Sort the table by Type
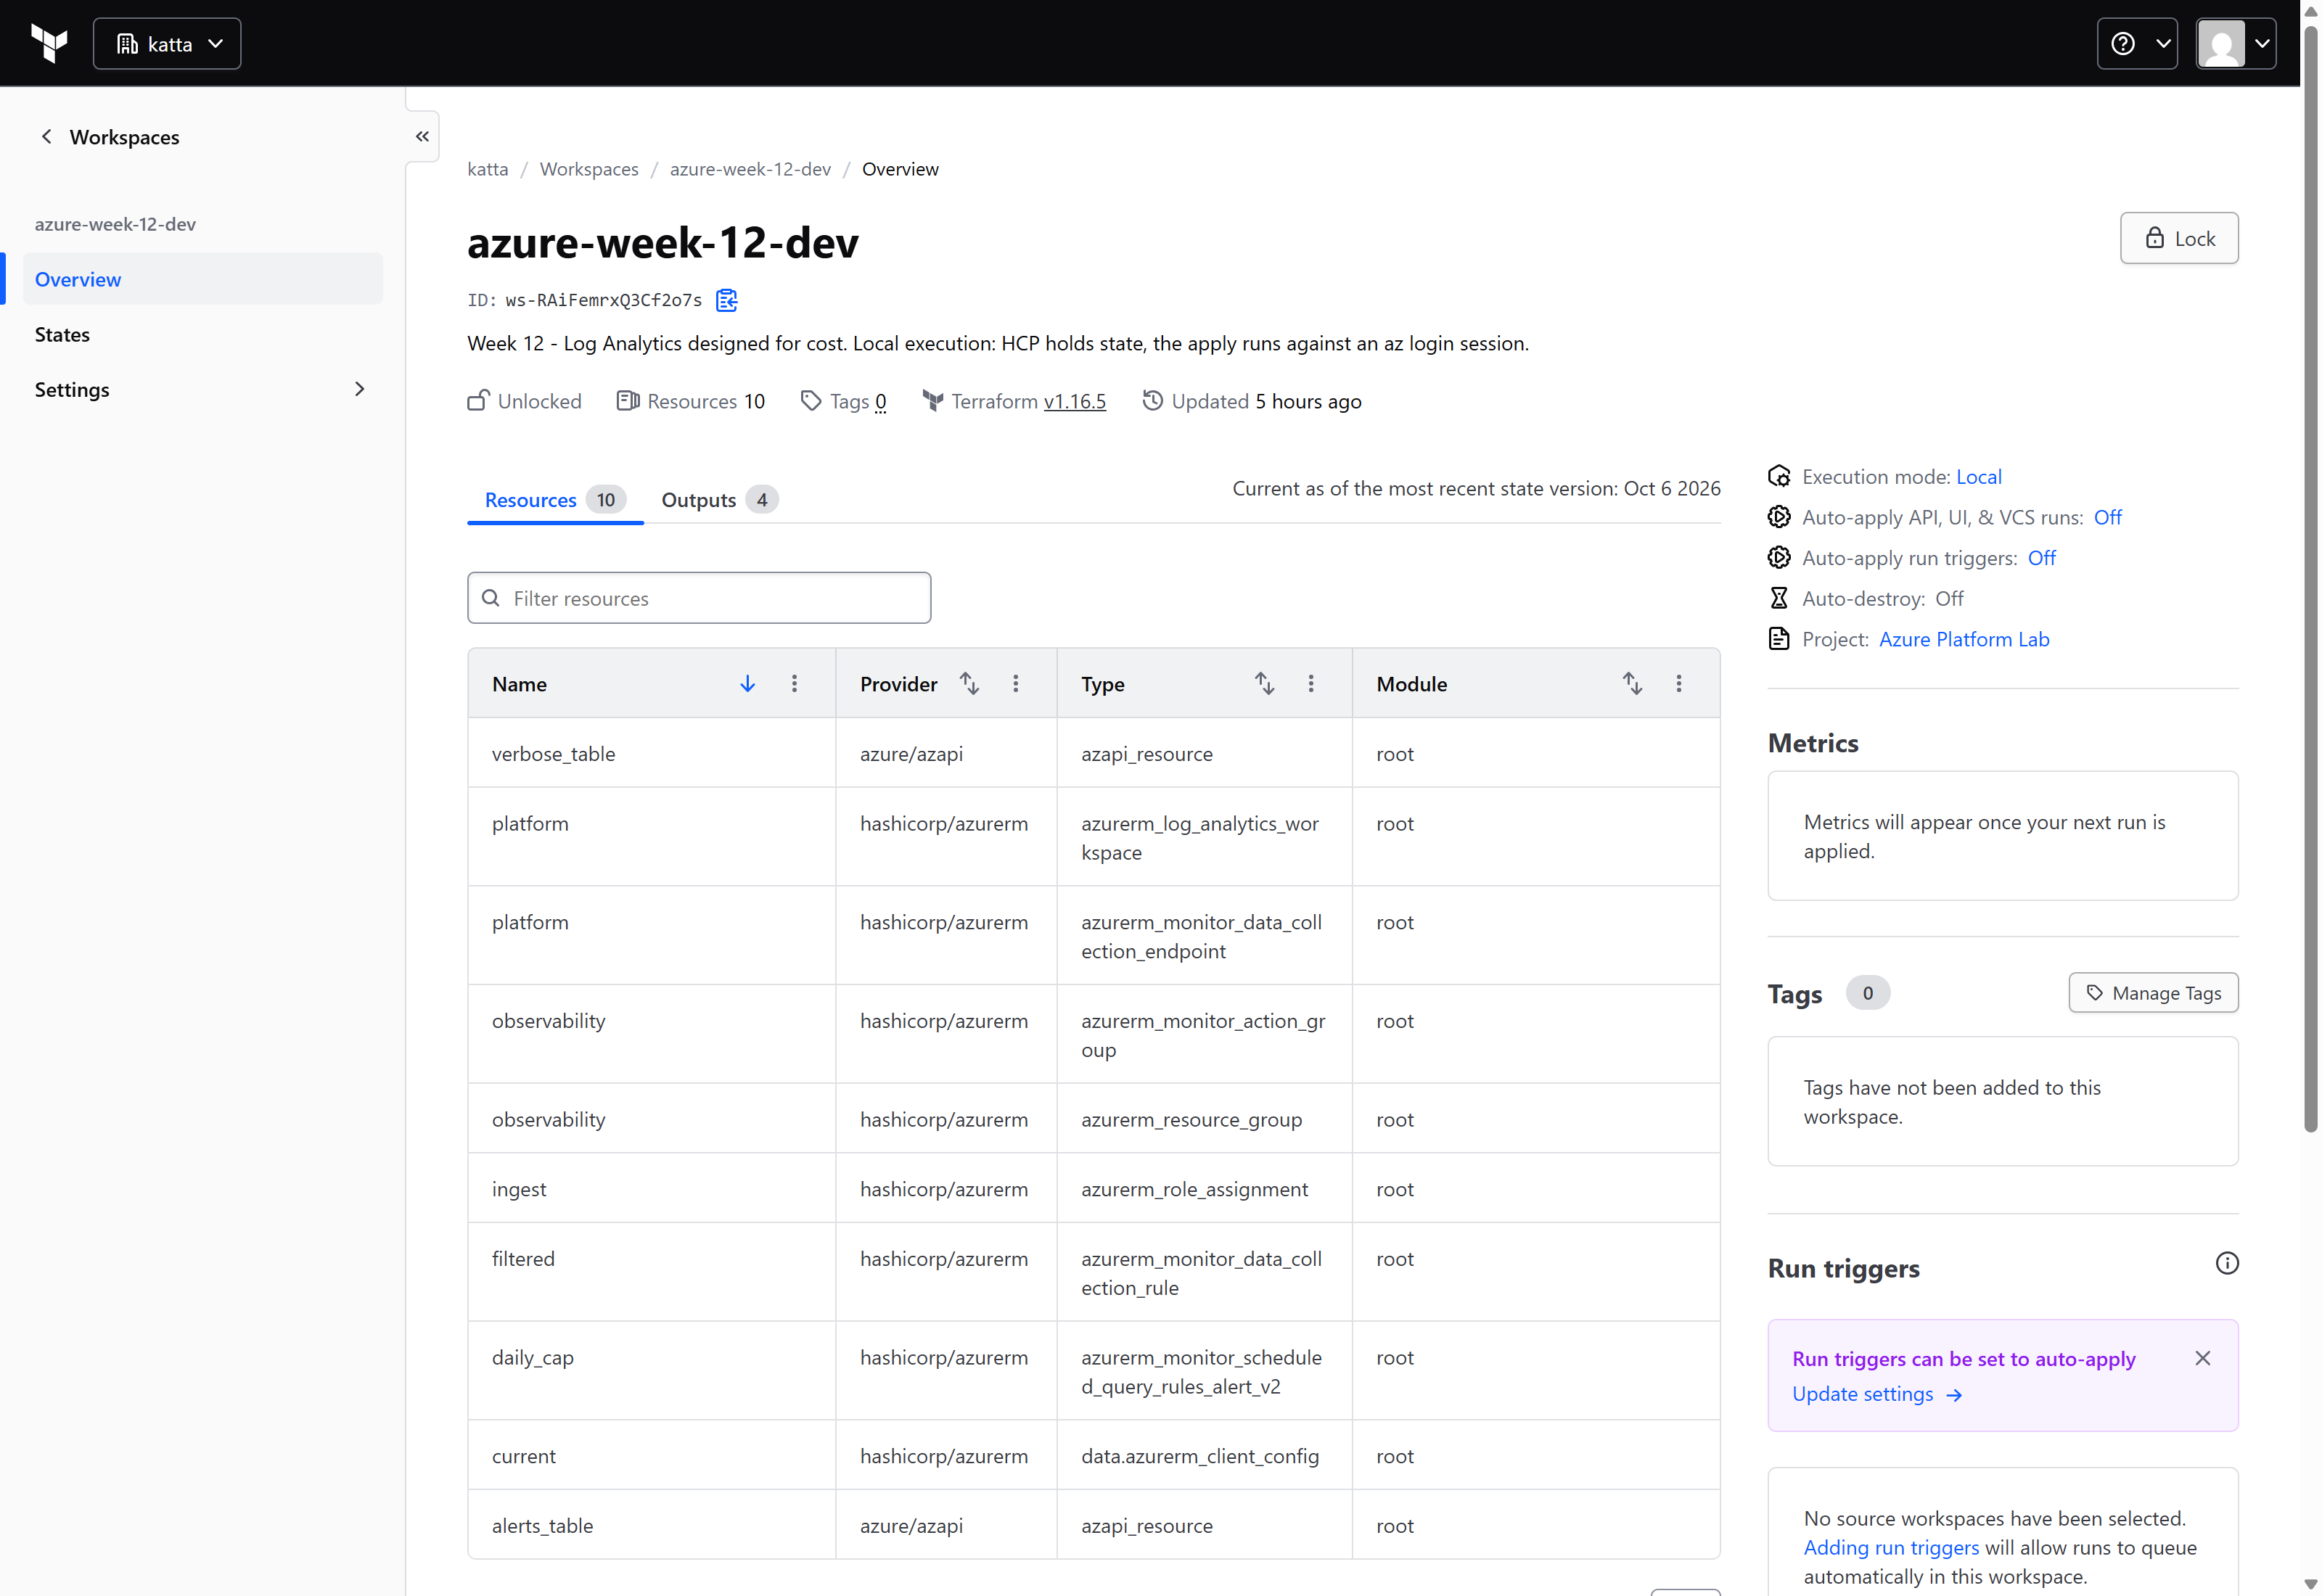The width and height of the screenshot is (2322, 1596). (x=1264, y=684)
